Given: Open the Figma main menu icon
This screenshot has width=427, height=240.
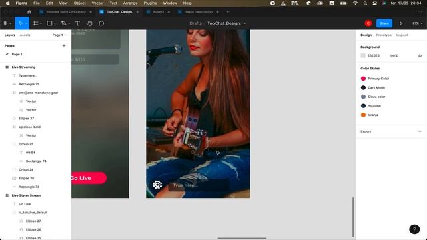Looking at the screenshot, I should (x=6, y=23).
